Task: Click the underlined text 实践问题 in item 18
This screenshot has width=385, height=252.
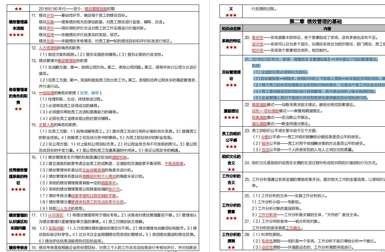Action: [x=56, y=228]
